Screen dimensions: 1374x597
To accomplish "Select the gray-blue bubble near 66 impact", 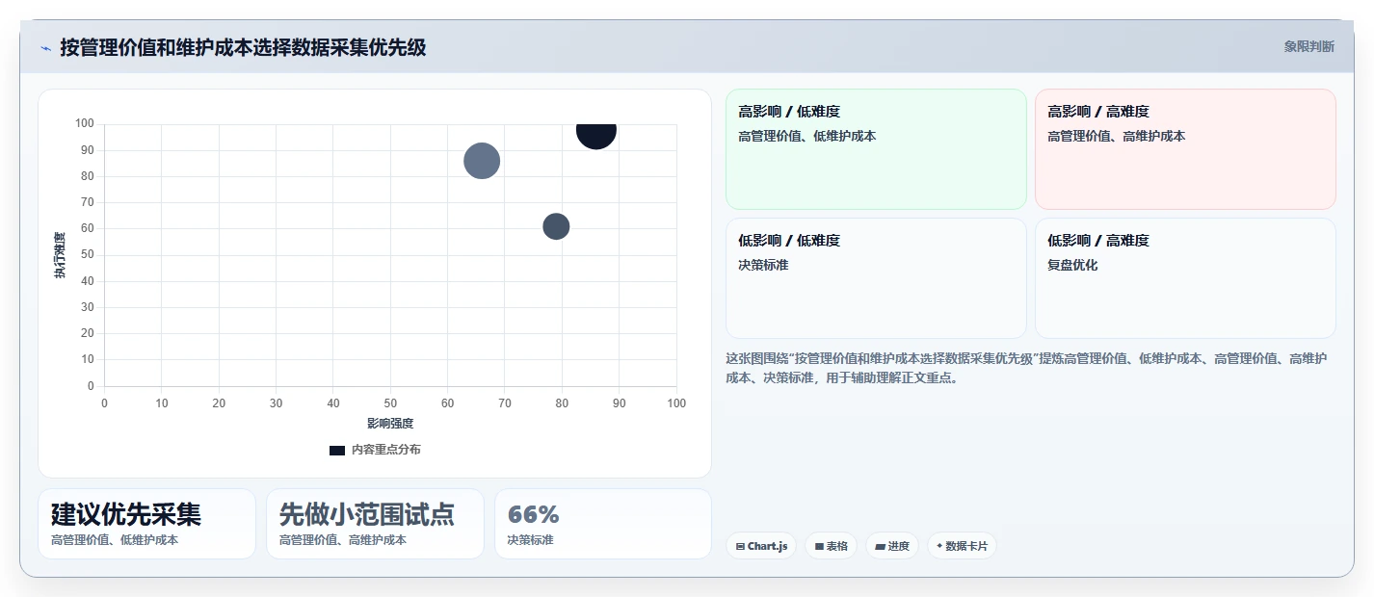I will [482, 161].
